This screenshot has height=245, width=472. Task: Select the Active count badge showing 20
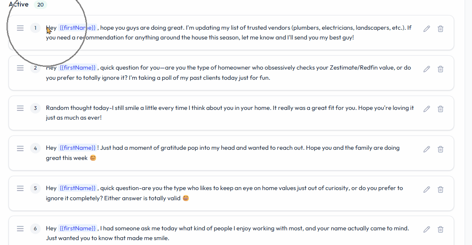pyautogui.click(x=40, y=4)
